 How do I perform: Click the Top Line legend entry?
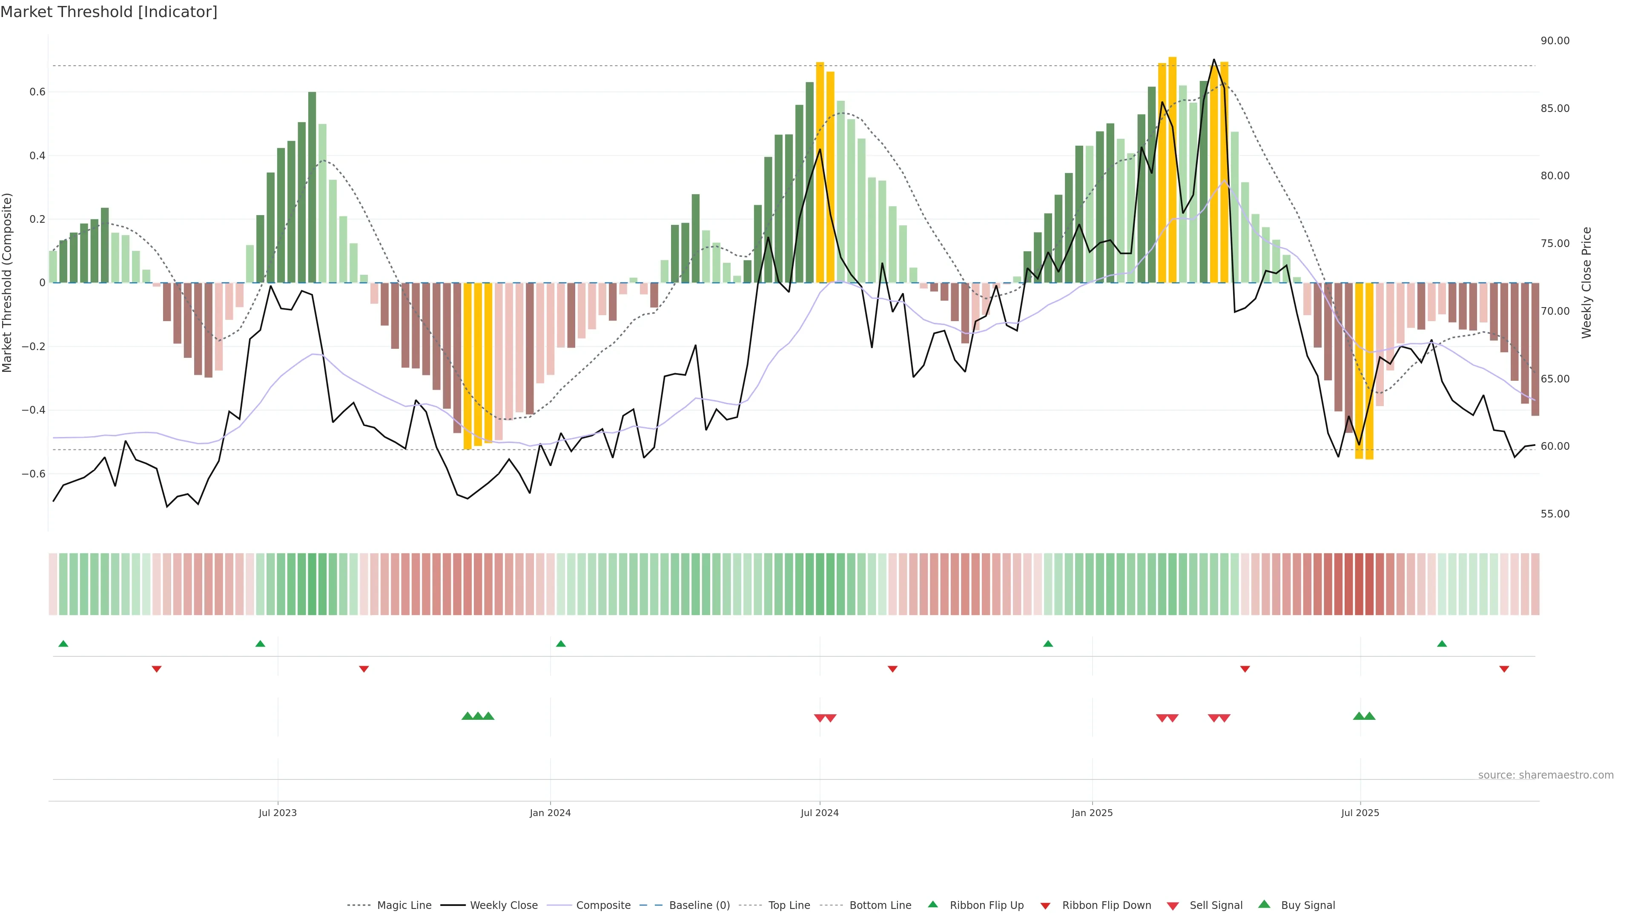[x=789, y=906]
